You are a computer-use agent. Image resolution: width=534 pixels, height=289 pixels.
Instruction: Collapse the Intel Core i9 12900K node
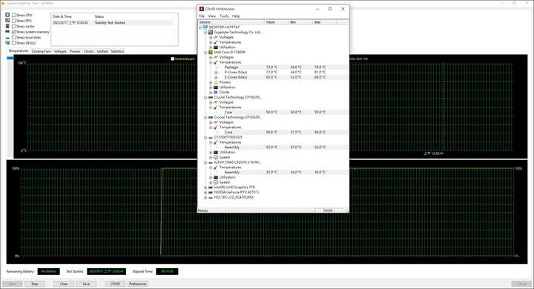[205, 53]
